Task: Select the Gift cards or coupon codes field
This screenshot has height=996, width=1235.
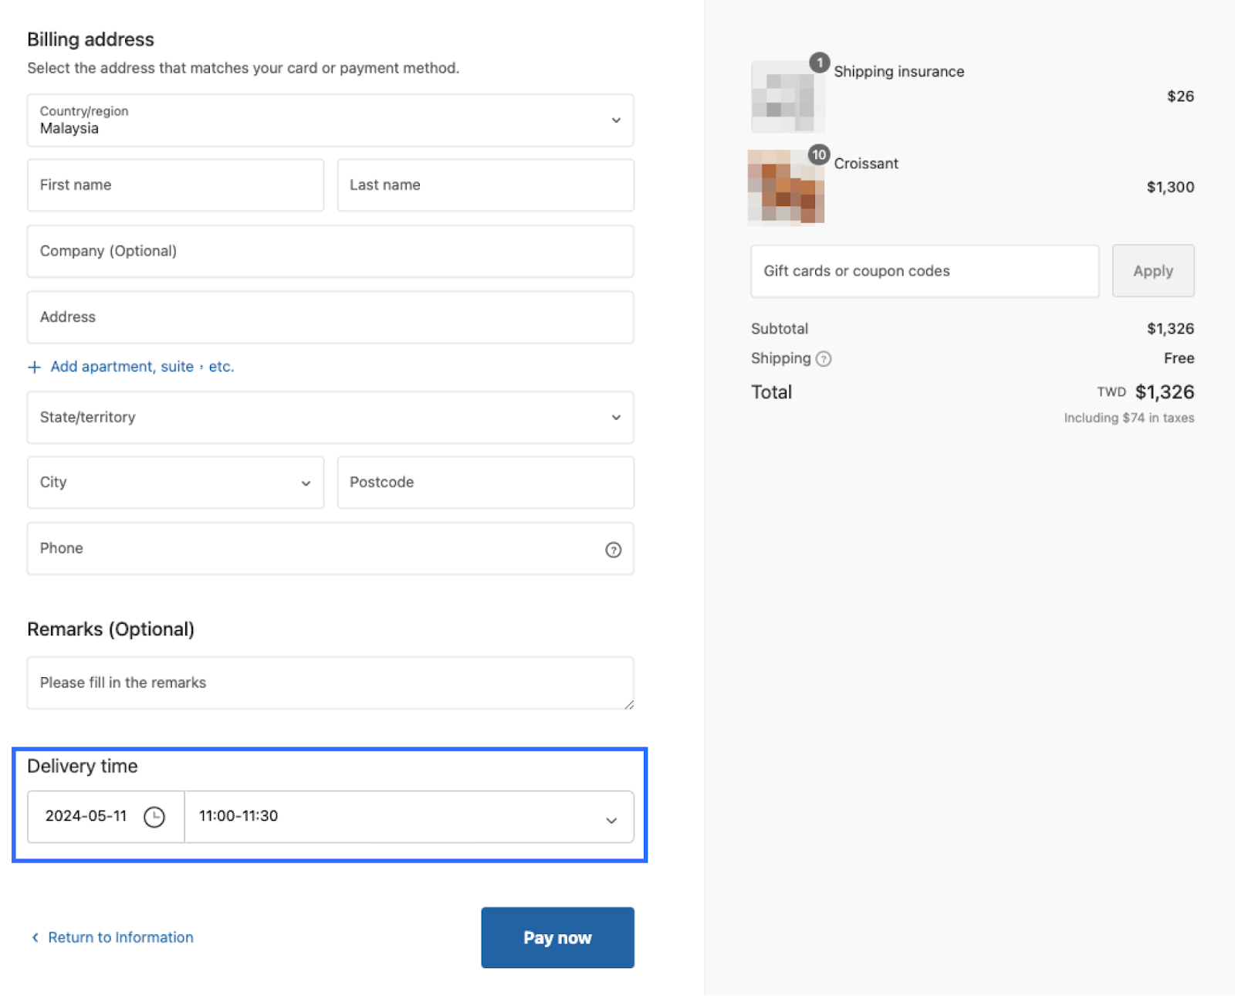Action: coord(924,271)
